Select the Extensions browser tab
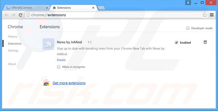Image resolution: width=218 pixels, height=111 pixels. coord(73,8)
